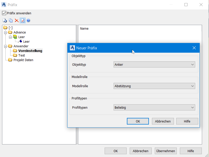This screenshot has height=157, width=209.
Task: Dismiss Neuer Präfix with Abbrechen
Action: 163,121
